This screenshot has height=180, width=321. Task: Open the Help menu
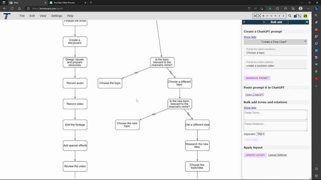tap(70, 15)
